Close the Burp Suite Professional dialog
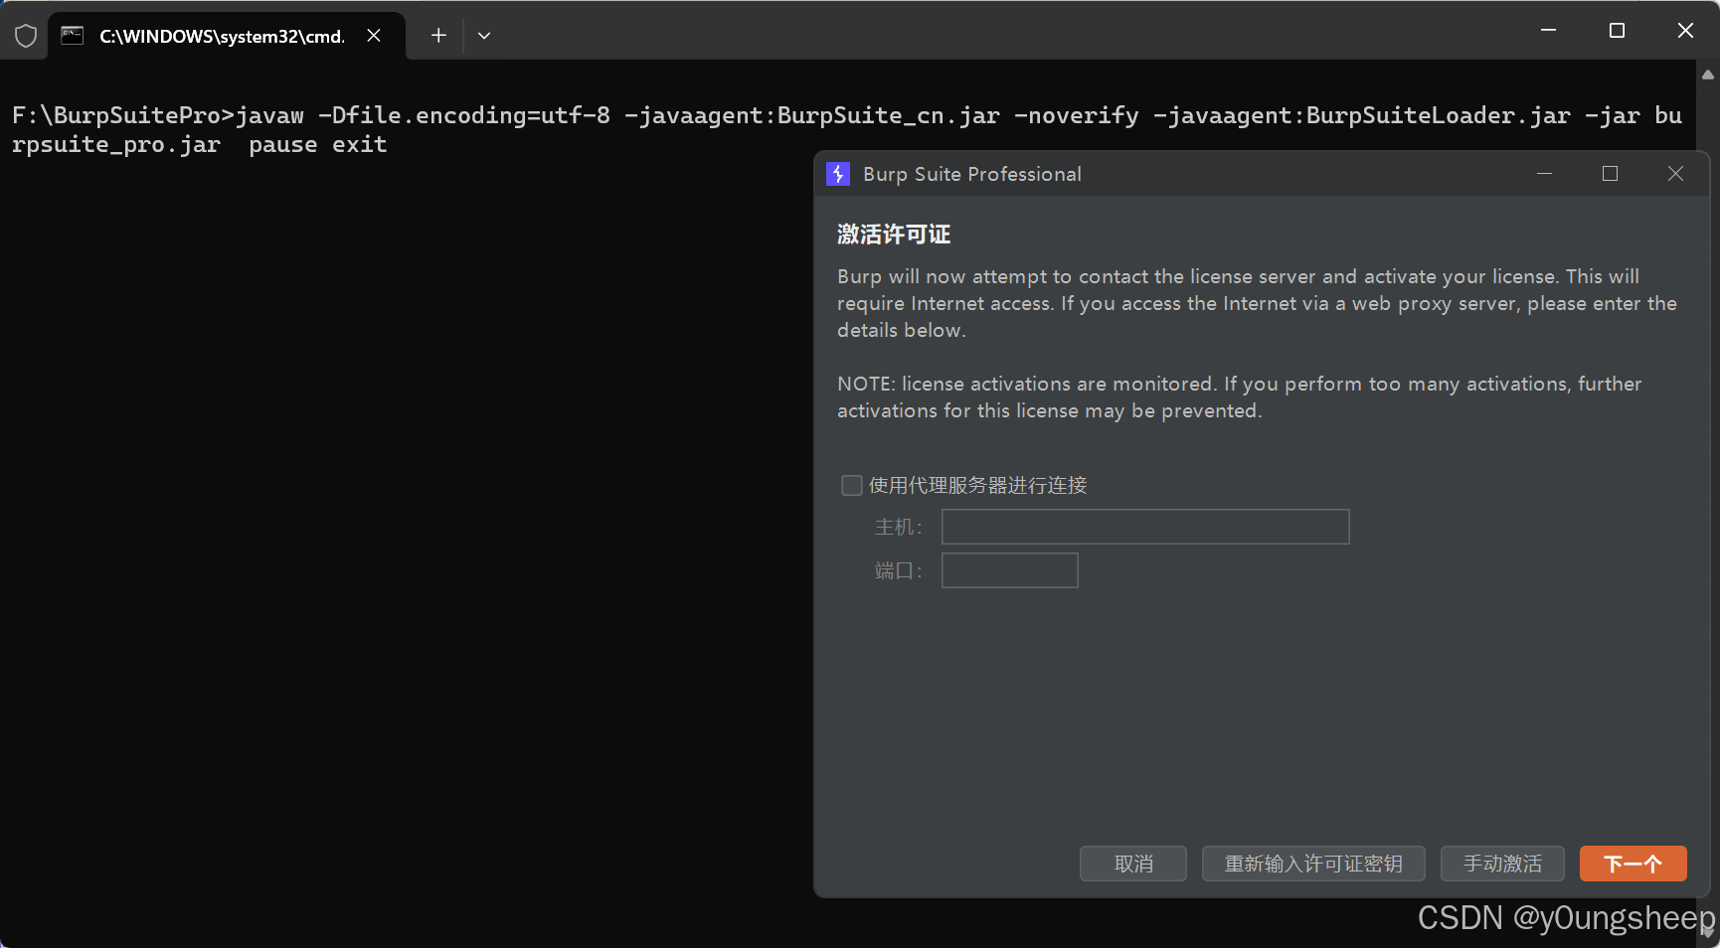 [x=1676, y=174]
